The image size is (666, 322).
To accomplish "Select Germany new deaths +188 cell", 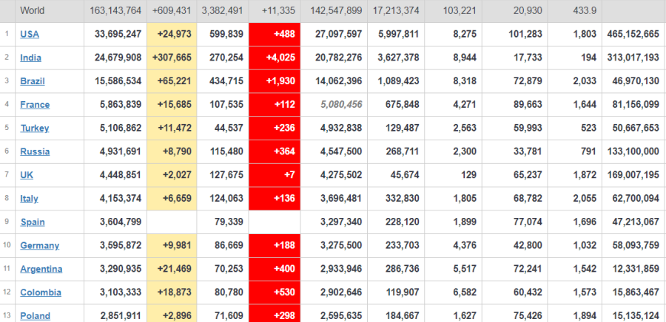I will (x=275, y=246).
